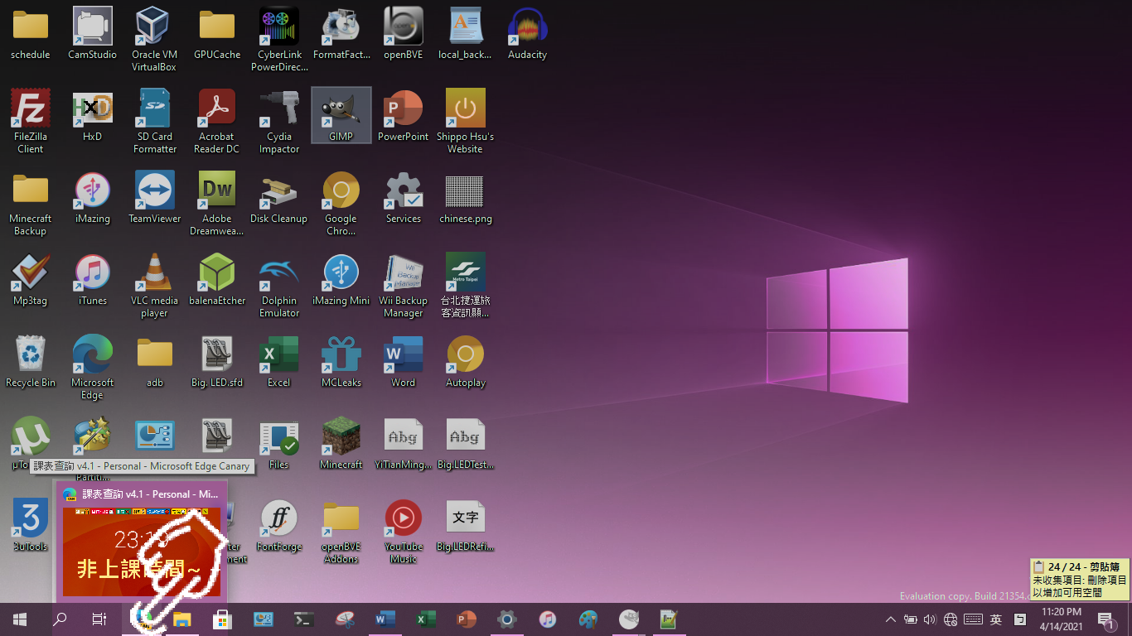Launch Oracle VM VirtualBox from desktop
The image size is (1132, 636).
(x=154, y=27)
